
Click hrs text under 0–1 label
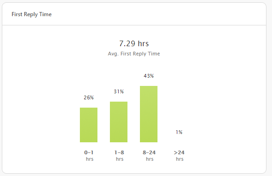point(90,159)
